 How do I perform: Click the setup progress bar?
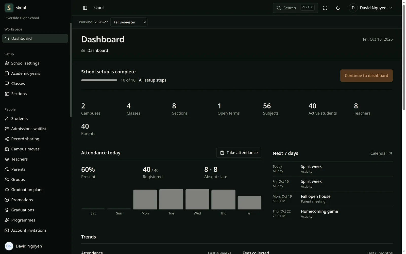[x=99, y=80]
